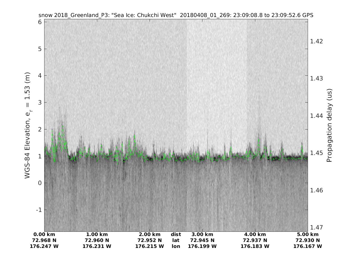Select the 72.968 N latitude label

click(44, 241)
